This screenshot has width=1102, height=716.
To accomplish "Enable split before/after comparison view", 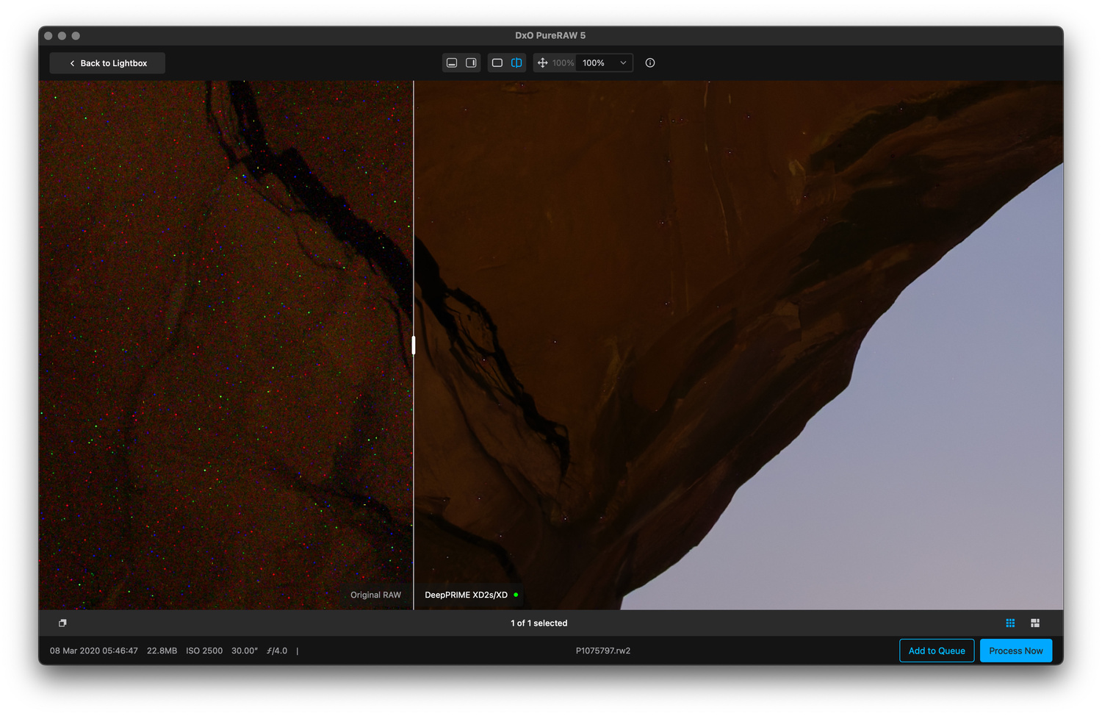I will [516, 63].
